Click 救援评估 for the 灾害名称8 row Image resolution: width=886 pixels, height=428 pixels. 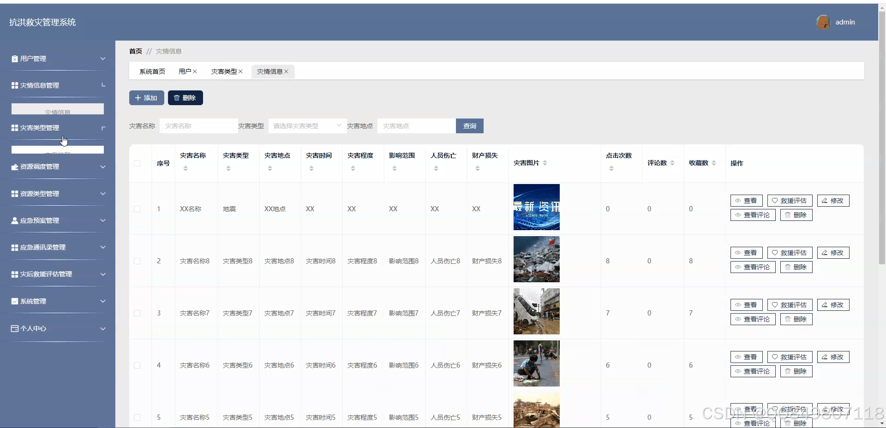(x=790, y=253)
